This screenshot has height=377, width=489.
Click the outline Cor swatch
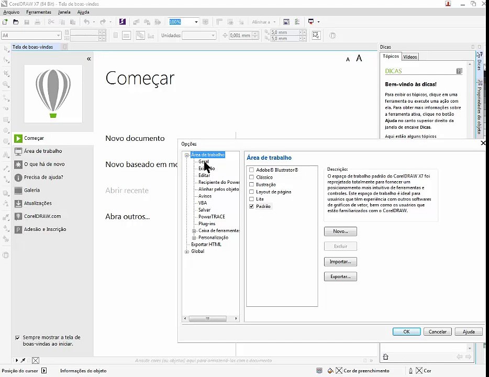coord(419,371)
